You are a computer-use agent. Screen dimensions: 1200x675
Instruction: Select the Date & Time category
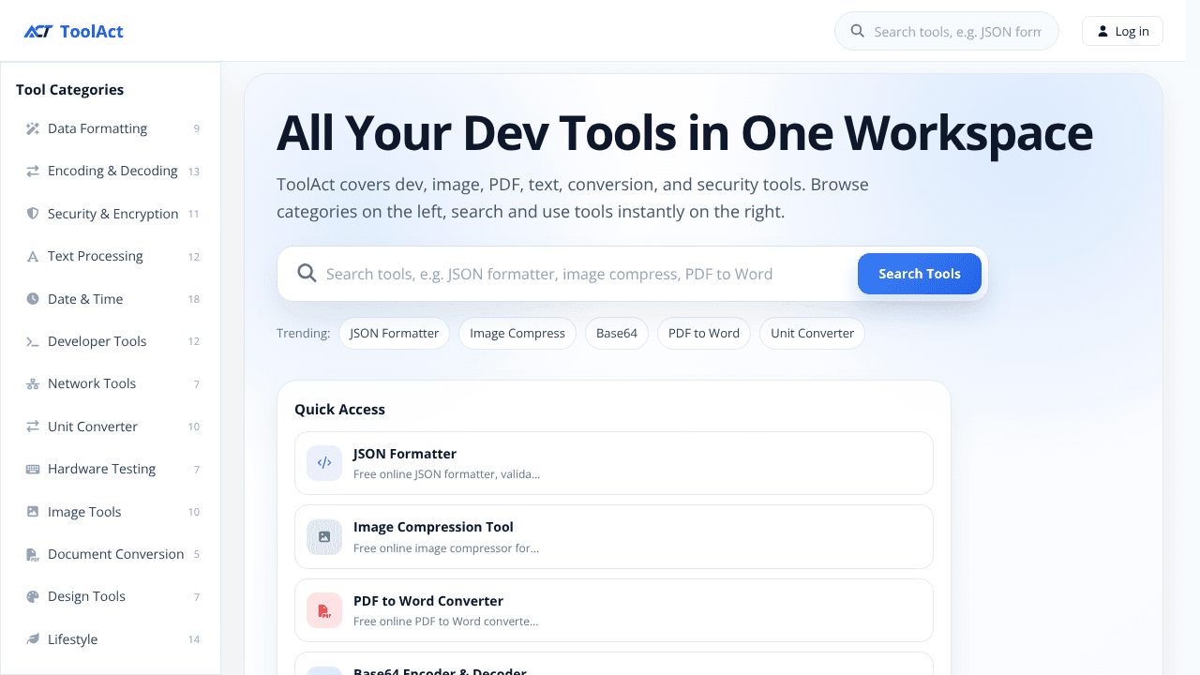click(x=111, y=299)
